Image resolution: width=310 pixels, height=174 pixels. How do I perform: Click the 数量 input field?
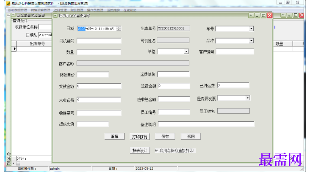99,52
